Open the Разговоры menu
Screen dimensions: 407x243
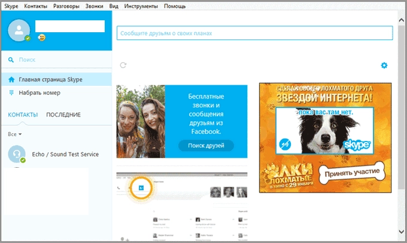coord(66,6)
